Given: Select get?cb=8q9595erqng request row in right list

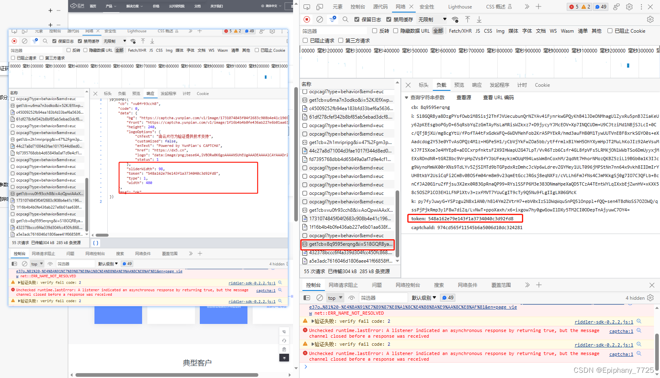Looking at the screenshot, I should point(347,244).
